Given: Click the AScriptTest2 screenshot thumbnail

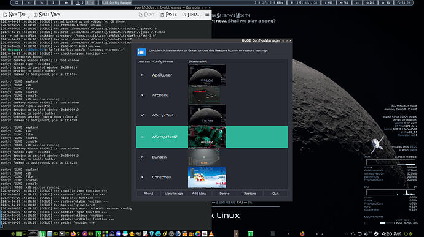Looking at the screenshot, I should point(207,137).
